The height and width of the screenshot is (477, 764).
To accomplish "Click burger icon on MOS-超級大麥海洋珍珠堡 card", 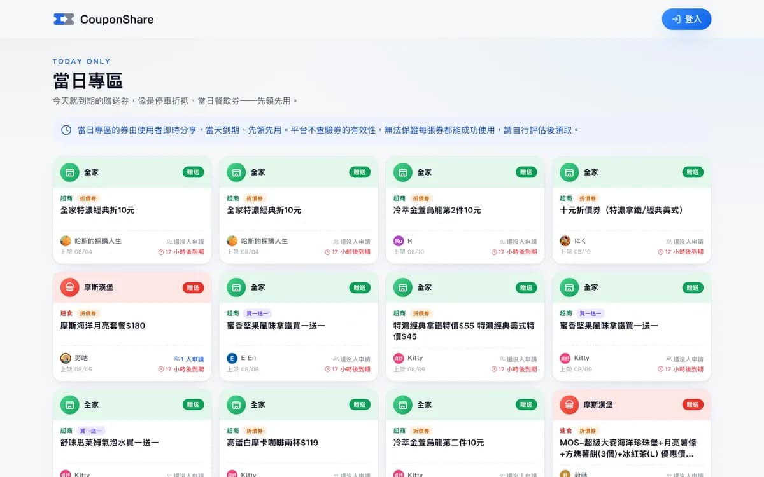I will pyautogui.click(x=569, y=404).
